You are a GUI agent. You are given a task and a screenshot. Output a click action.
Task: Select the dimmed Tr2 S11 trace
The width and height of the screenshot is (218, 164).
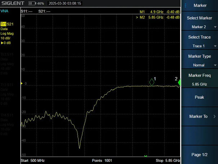[7, 55]
